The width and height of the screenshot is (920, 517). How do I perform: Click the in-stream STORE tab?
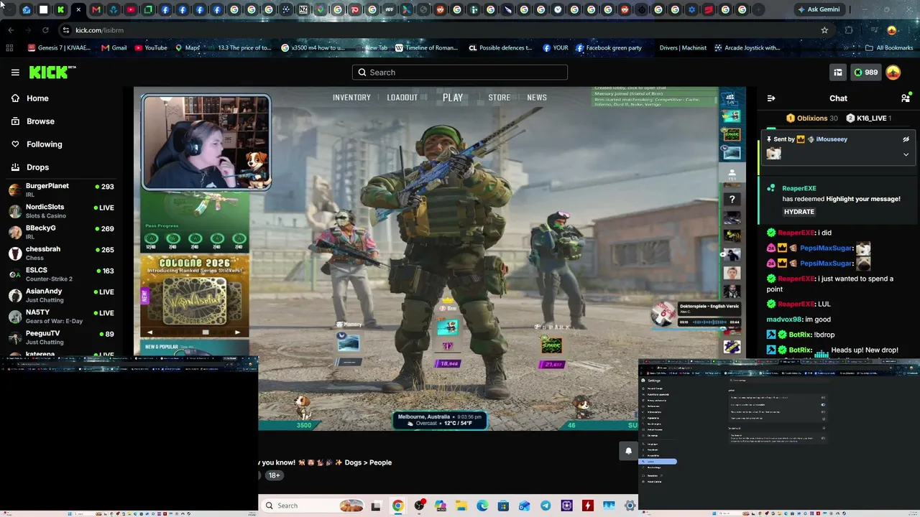point(499,98)
